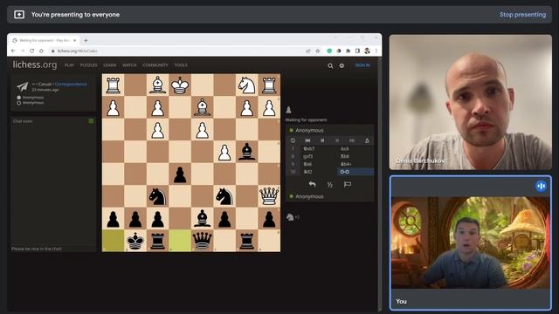The image size is (559, 314).
Task: Close the 'Waiting for opponent' tab
Action: (74, 40)
